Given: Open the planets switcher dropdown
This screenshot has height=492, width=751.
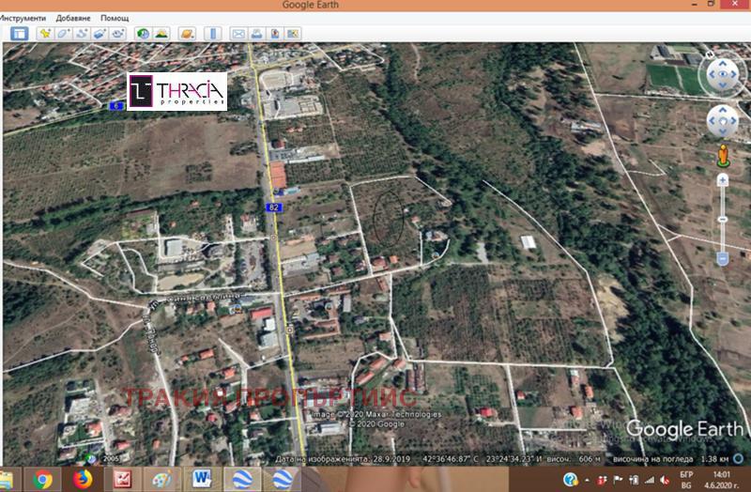Looking at the screenshot, I should click(x=187, y=34).
